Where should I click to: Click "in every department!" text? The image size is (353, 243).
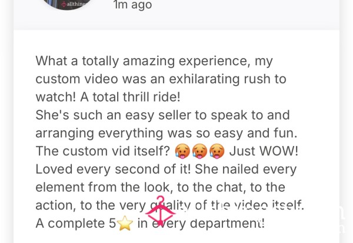(x=201, y=223)
